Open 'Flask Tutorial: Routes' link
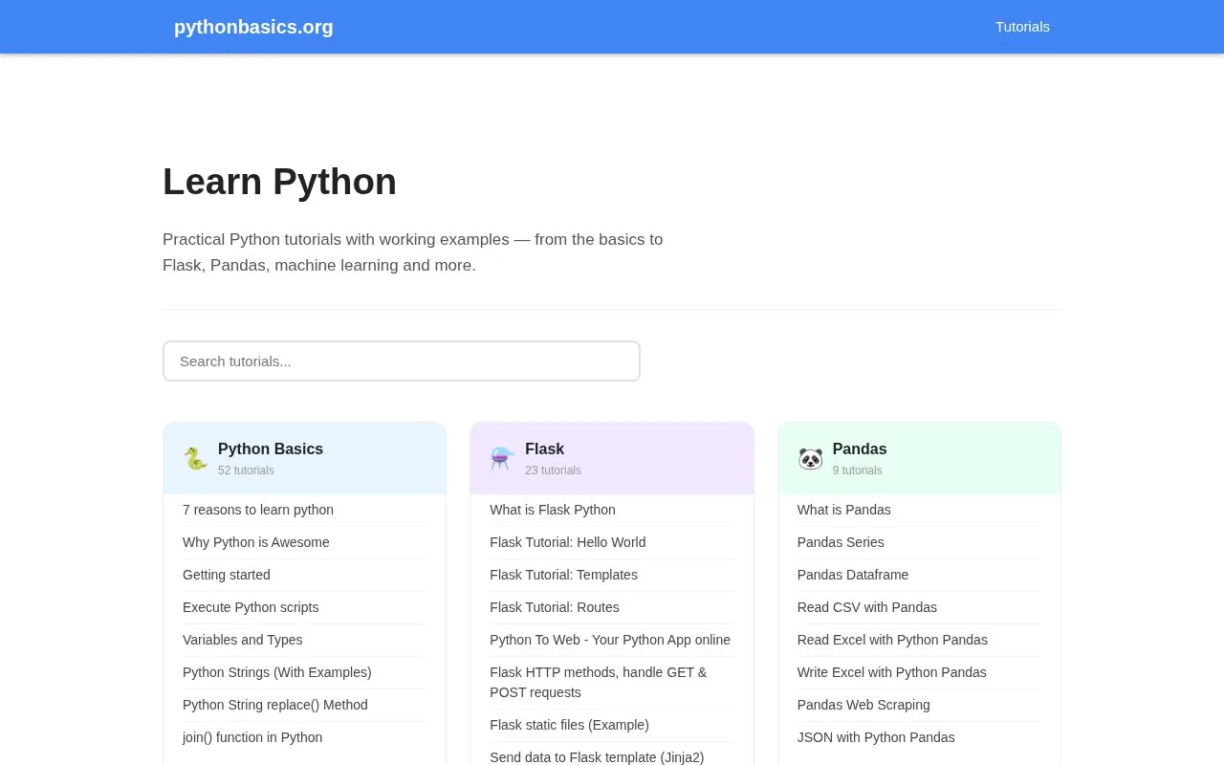 click(x=555, y=607)
